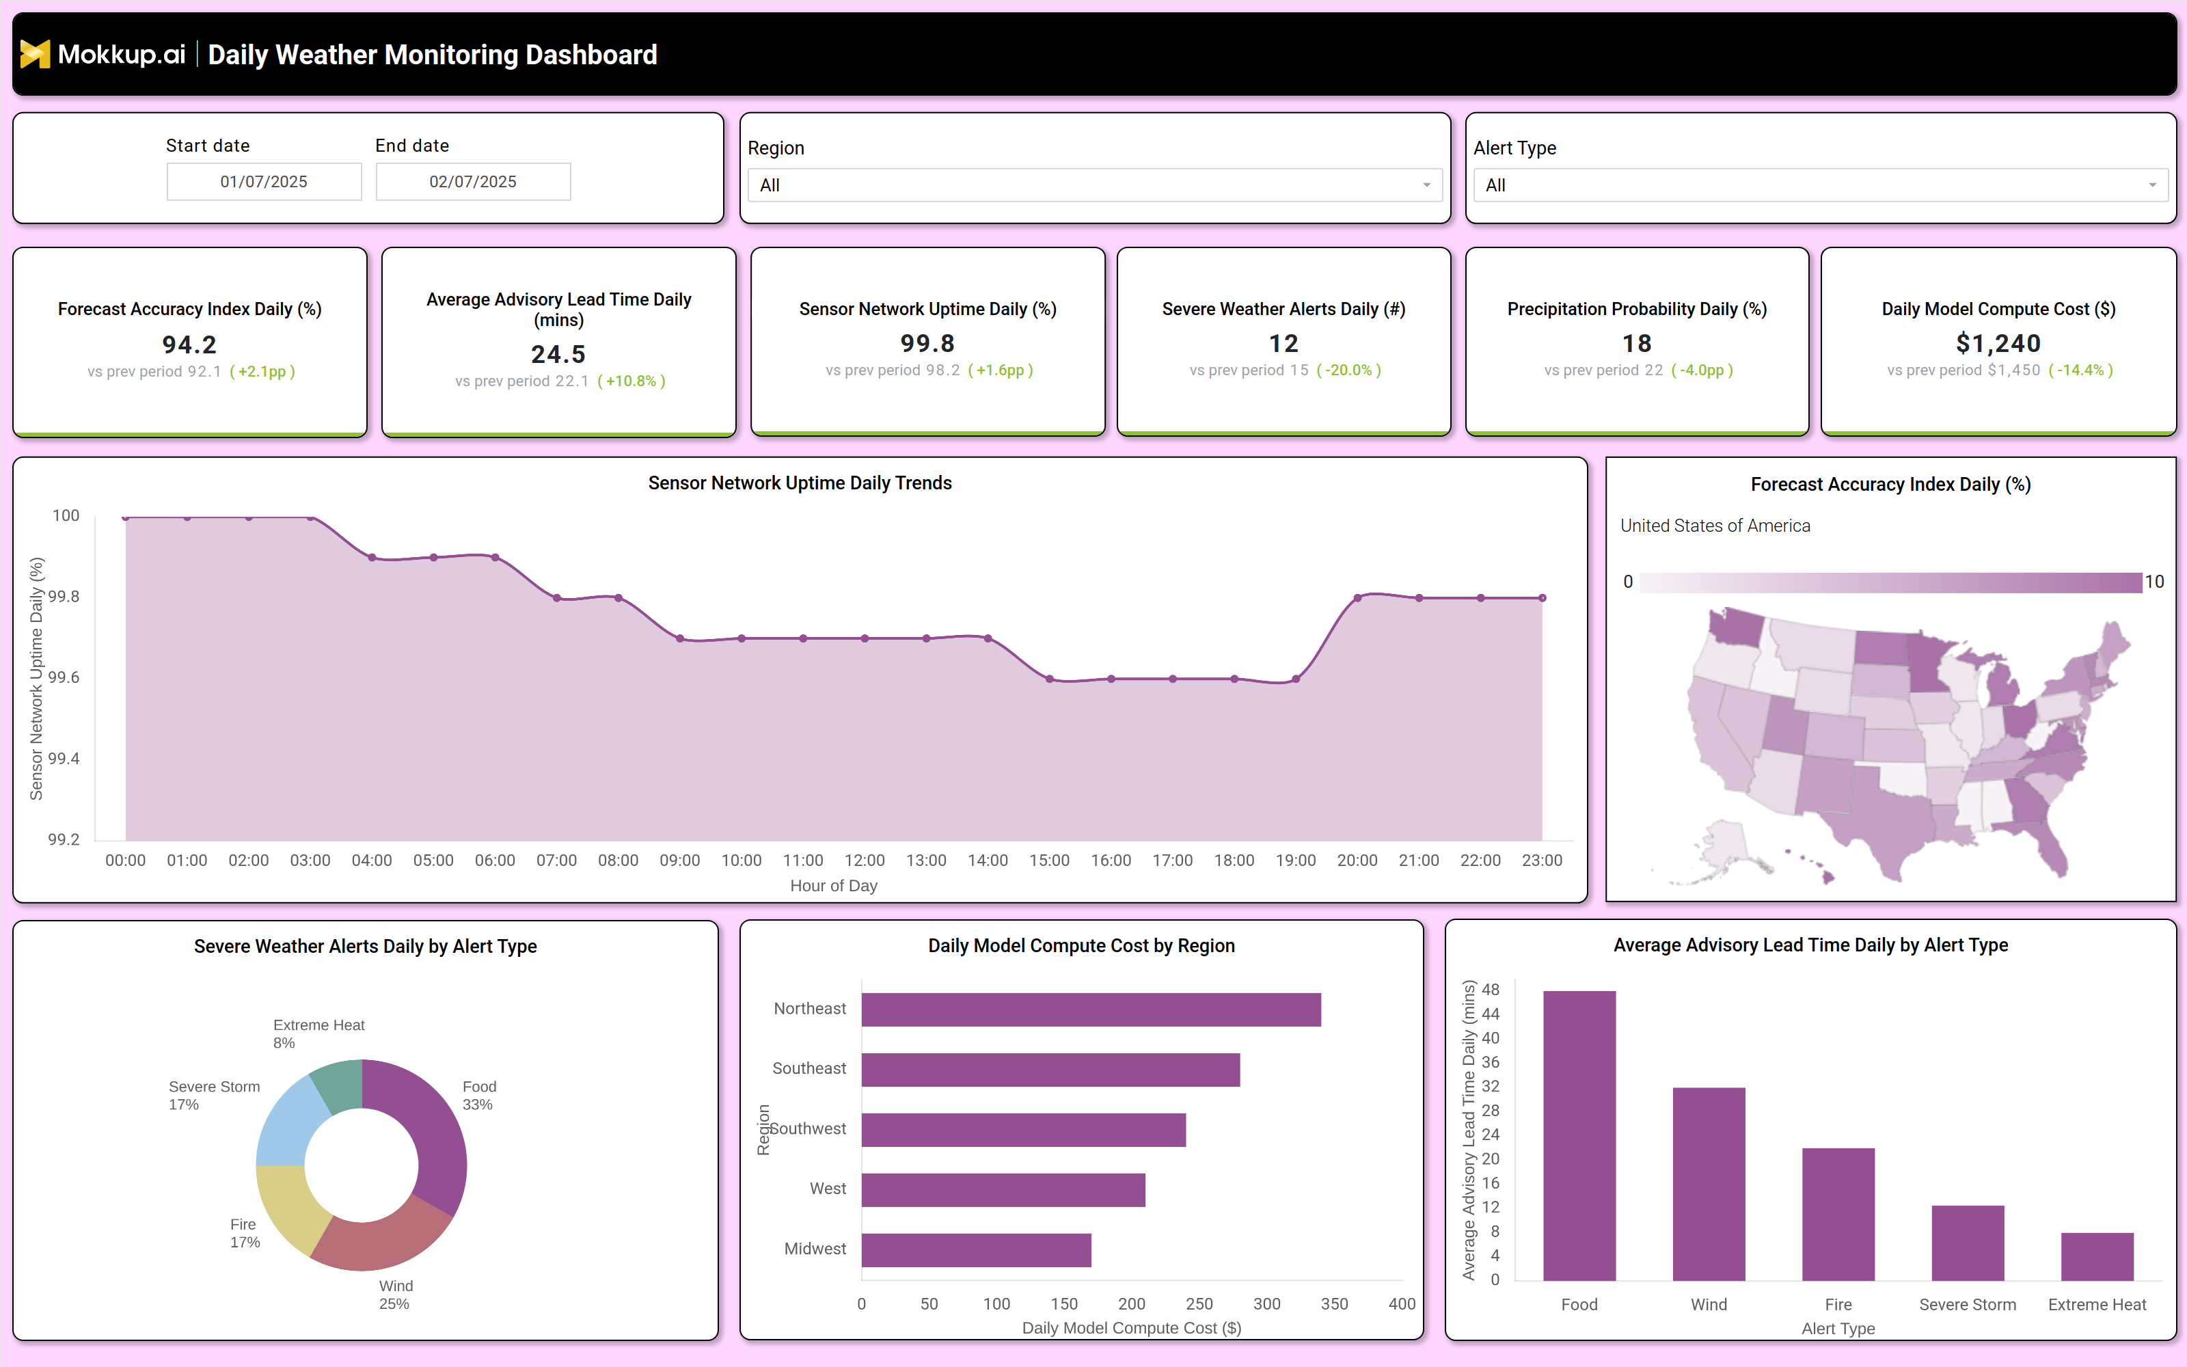
Task: Click the United States of America map label
Action: 1714,526
